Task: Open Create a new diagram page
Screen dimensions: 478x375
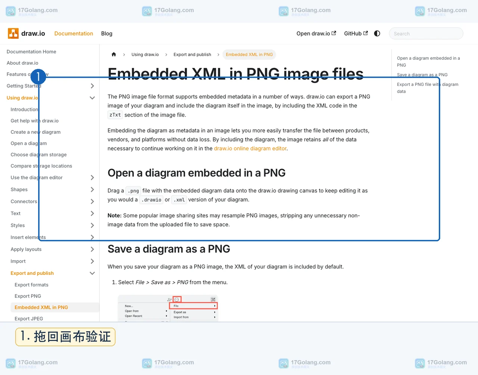Action: 35,132
